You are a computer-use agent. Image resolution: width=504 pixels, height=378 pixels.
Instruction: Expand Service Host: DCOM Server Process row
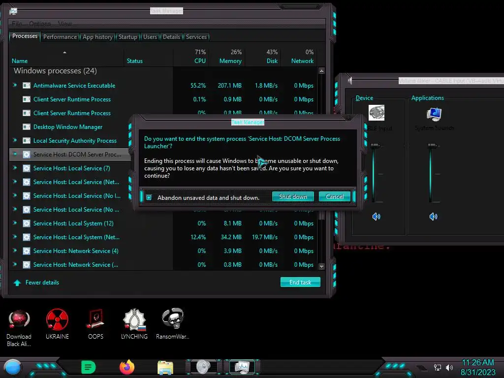[x=15, y=154]
